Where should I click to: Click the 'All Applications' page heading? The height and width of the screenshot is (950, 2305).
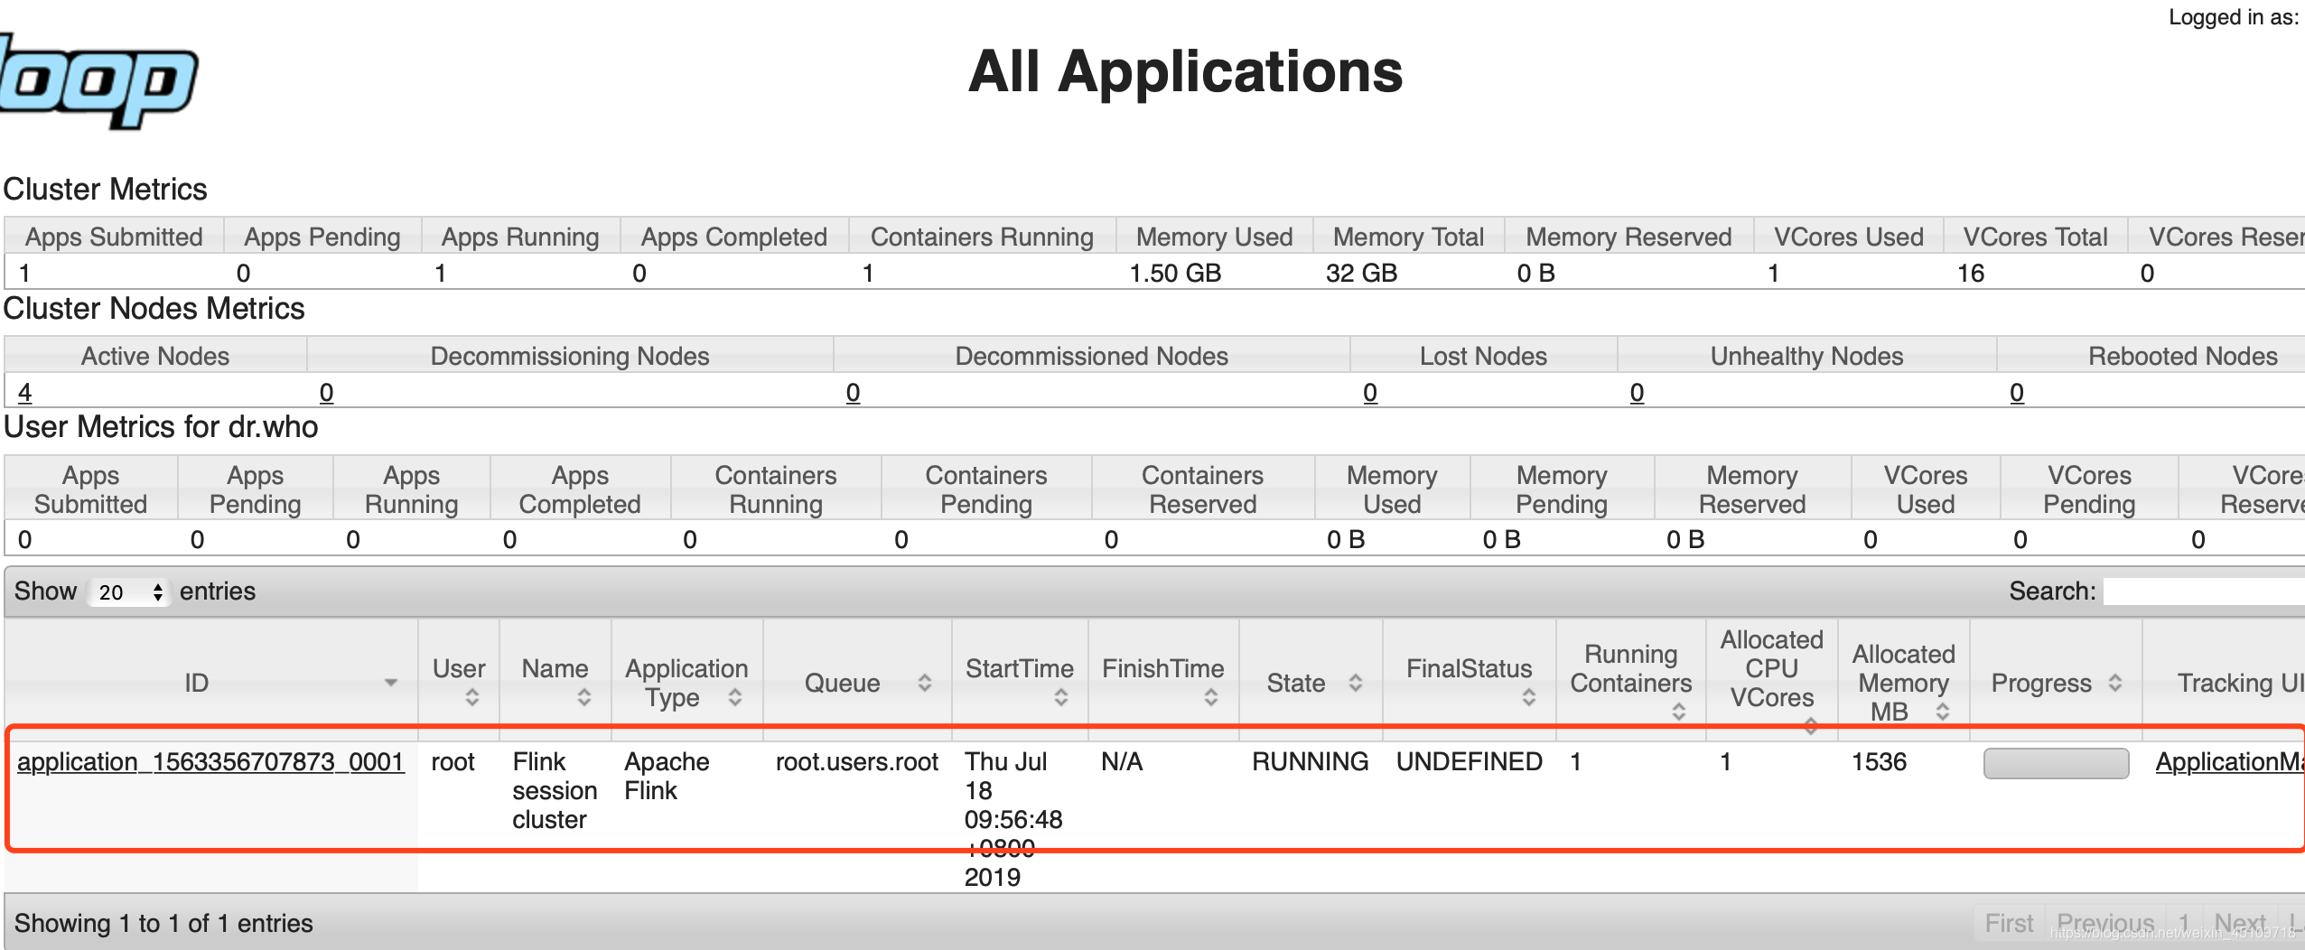[1185, 71]
